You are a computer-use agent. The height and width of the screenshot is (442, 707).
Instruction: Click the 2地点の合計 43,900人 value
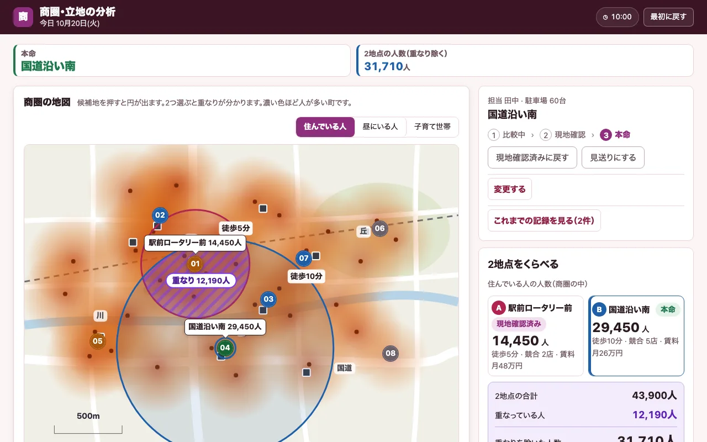tap(654, 396)
